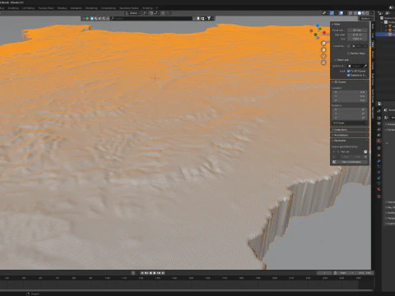Click the floating search field

[x=152, y=18]
